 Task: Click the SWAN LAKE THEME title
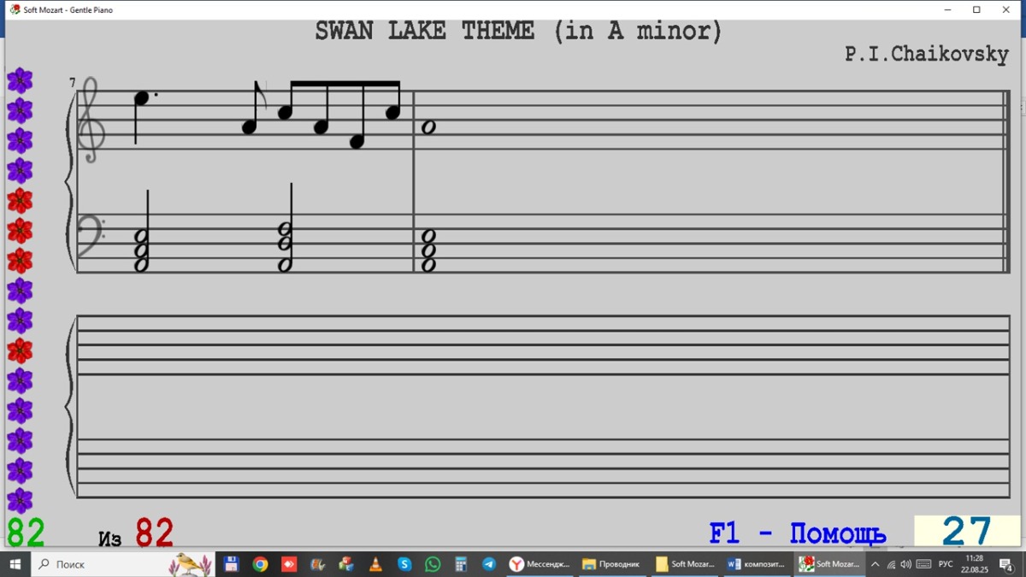(518, 32)
